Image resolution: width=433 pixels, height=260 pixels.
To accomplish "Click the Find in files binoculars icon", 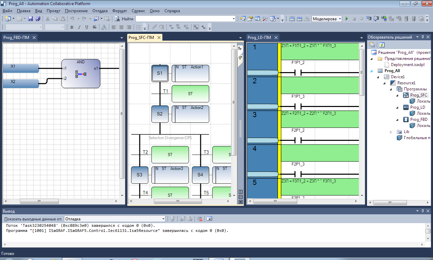I will tap(117, 19).
